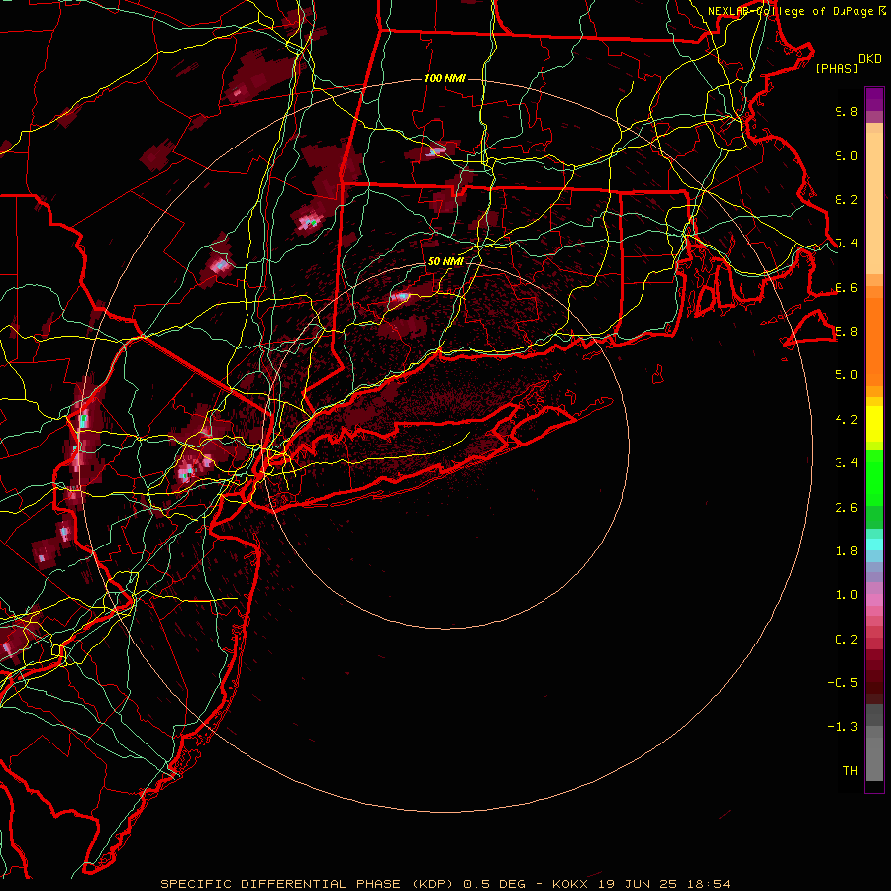Click the 3.4 value on the color scale
This screenshot has height=891, width=891.
pyautogui.click(x=846, y=463)
